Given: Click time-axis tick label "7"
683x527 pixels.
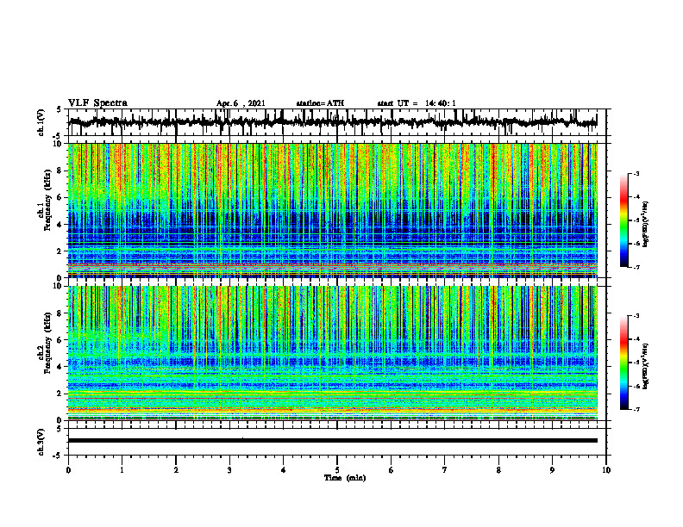Looking at the screenshot, I should tap(445, 470).
